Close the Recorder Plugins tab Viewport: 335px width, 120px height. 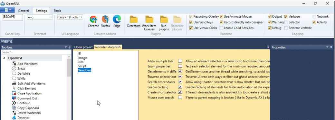click(120, 47)
